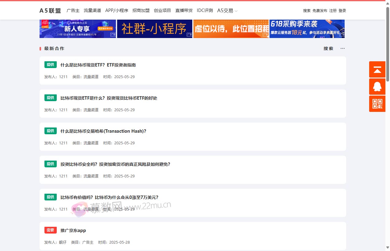The height and width of the screenshot is (251, 390).
Task: Click the 618采购季来袭 banner
Action: pyautogui.click(x=307, y=29)
